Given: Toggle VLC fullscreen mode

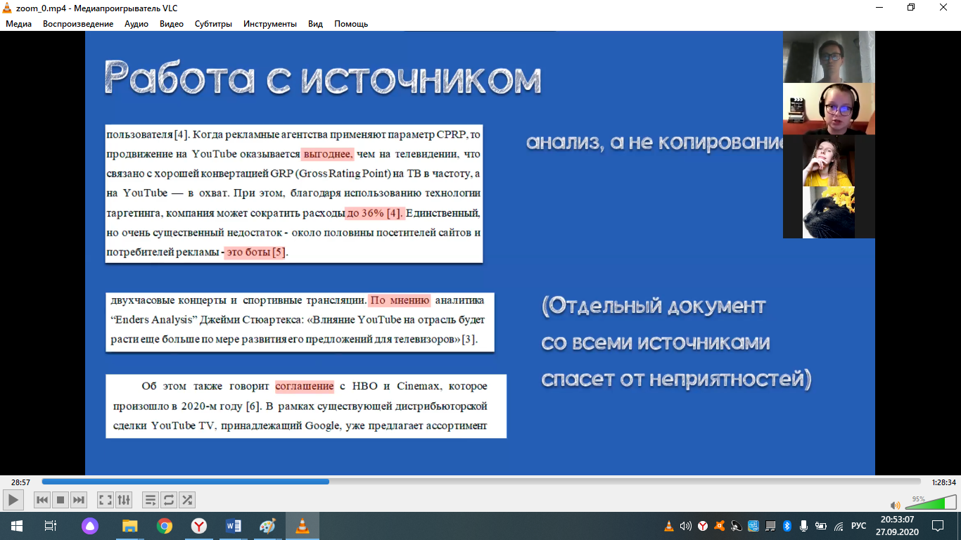Looking at the screenshot, I should [x=106, y=500].
